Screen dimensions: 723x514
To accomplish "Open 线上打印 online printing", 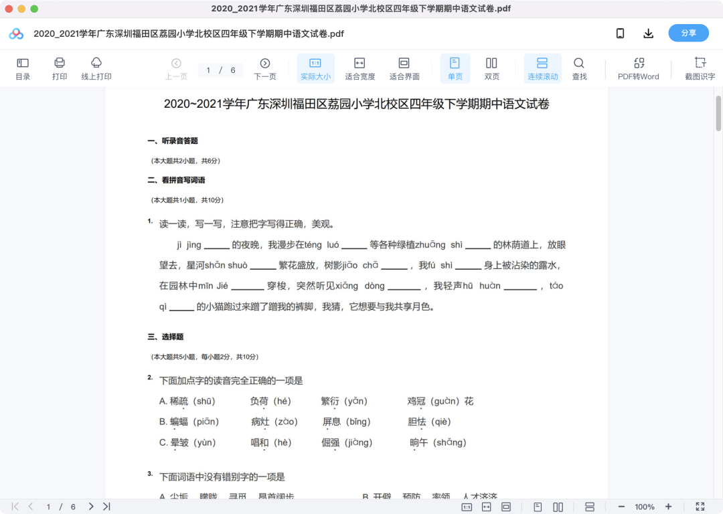I will point(96,69).
